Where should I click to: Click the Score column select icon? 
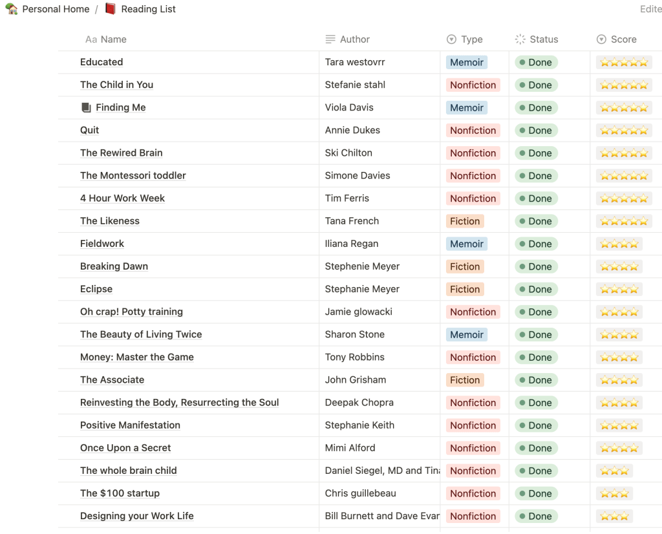coord(601,39)
